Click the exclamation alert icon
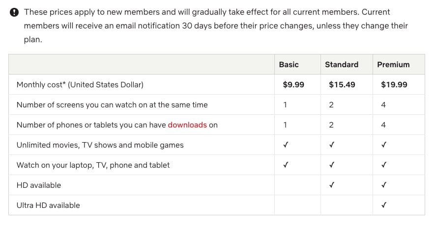 pos(15,12)
